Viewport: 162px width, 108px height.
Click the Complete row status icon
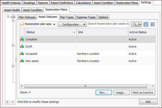22,39
